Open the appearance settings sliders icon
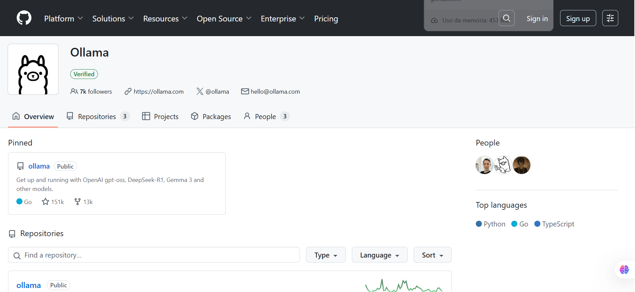Viewport: 635px width, 292px height. [x=610, y=18]
